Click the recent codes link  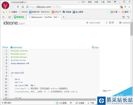click(x=124, y=23)
